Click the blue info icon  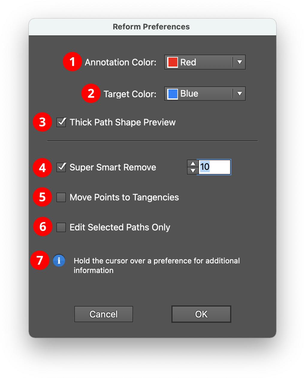[59, 261]
